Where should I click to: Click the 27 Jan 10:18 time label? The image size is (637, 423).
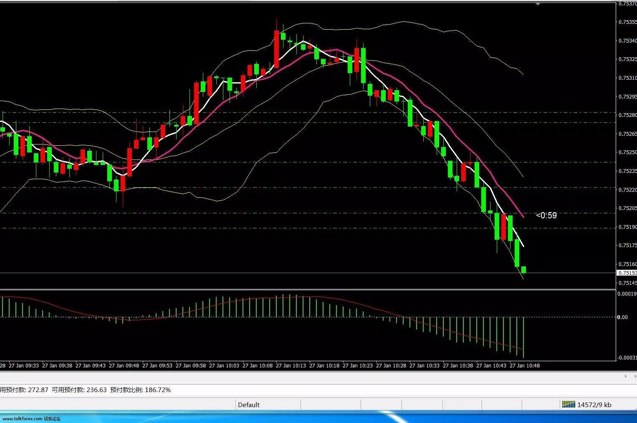324,365
